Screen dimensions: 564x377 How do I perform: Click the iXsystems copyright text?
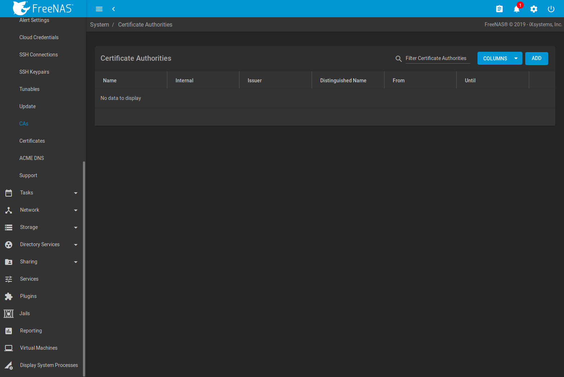[523, 24]
